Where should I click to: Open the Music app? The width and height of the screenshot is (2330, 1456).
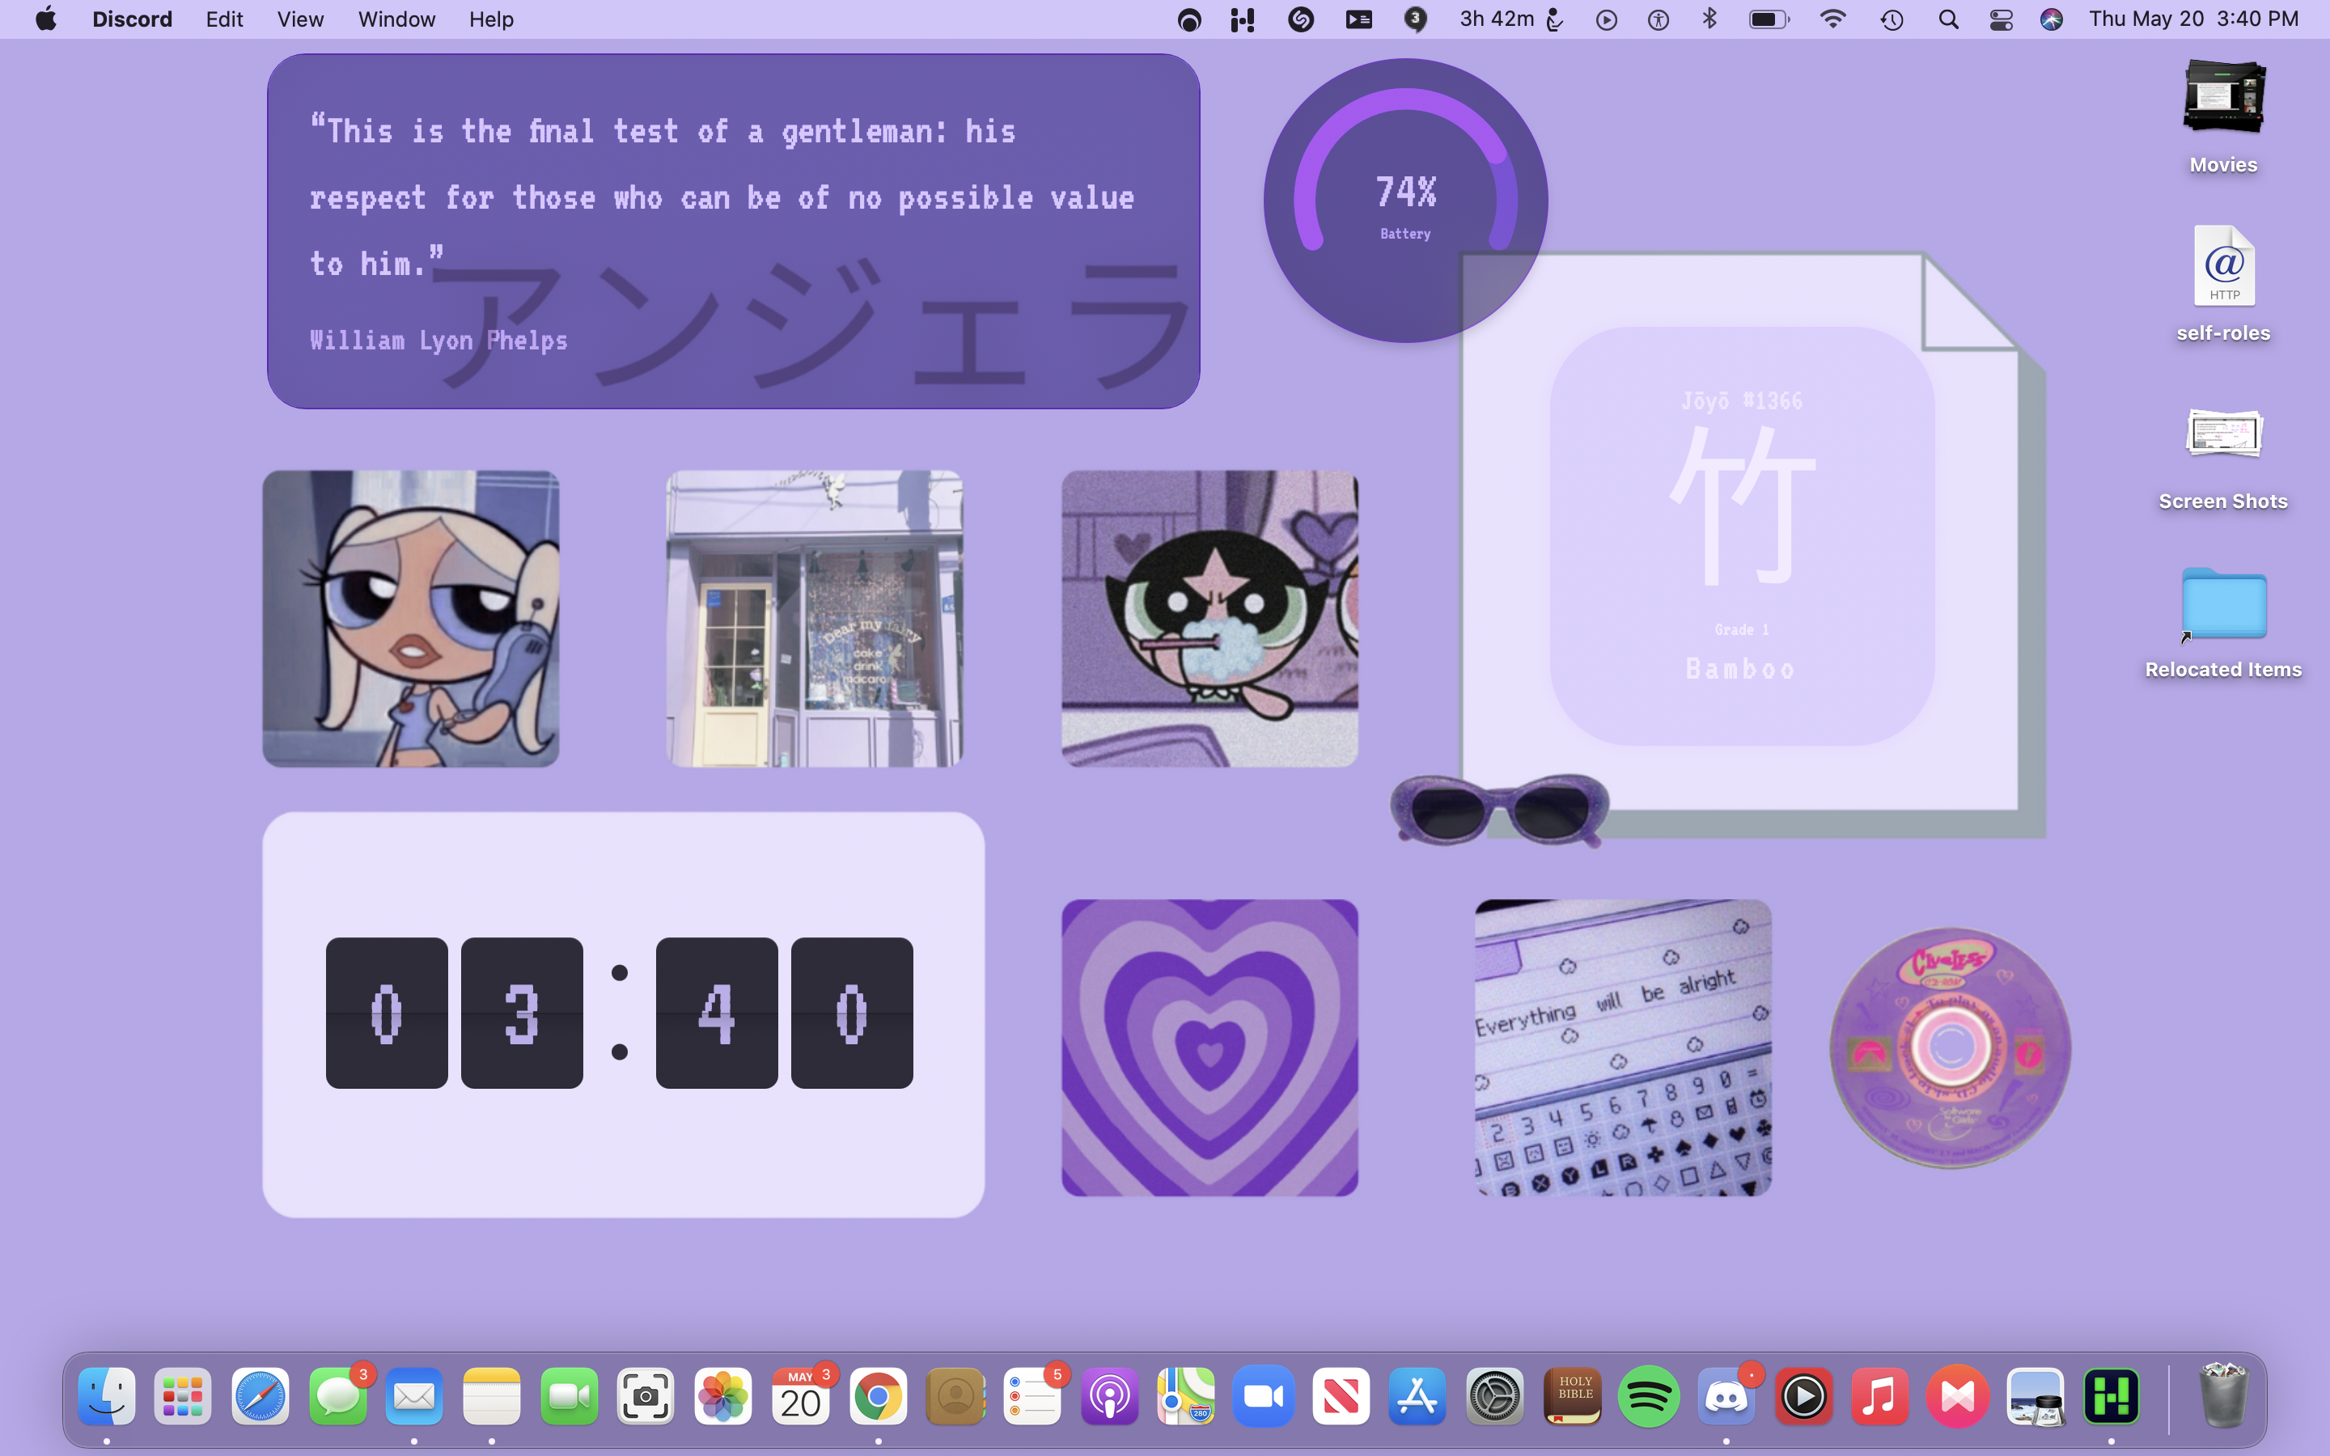(1880, 1396)
